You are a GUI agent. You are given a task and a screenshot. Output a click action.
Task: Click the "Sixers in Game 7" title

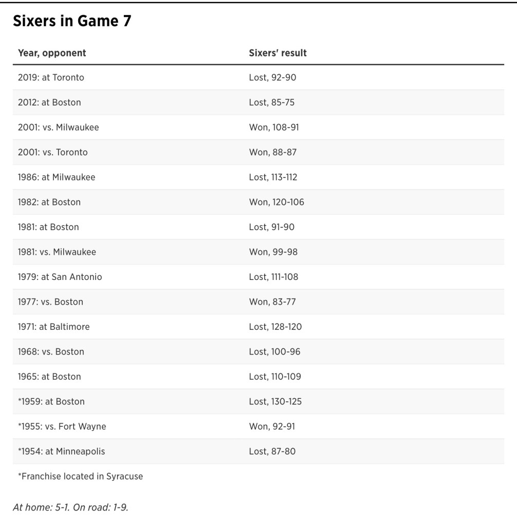[72, 22]
